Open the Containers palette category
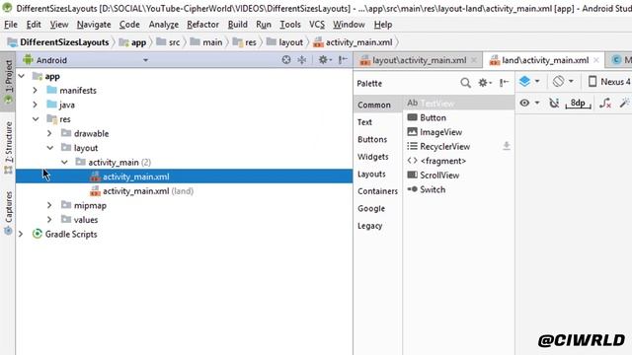632x355 pixels. point(377,191)
